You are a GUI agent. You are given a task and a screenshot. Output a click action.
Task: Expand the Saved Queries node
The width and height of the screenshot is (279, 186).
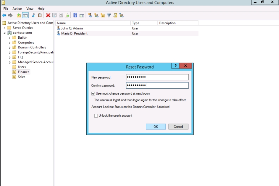point(5,28)
